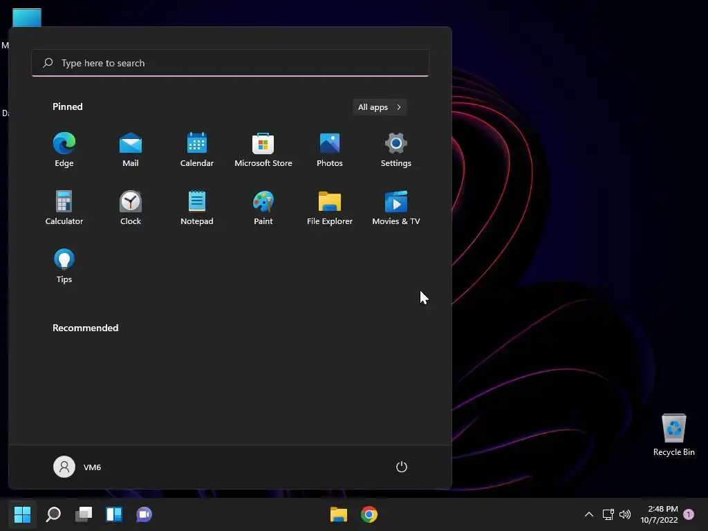This screenshot has width=708, height=531.
Task: Open the Power options button
Action: [402, 467]
